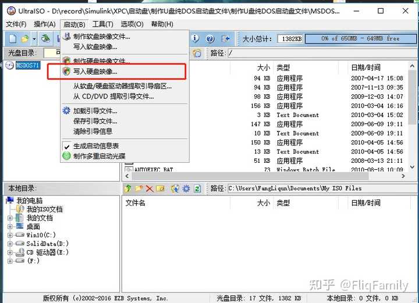Click the lower file list 文件名 column header

click(135, 203)
